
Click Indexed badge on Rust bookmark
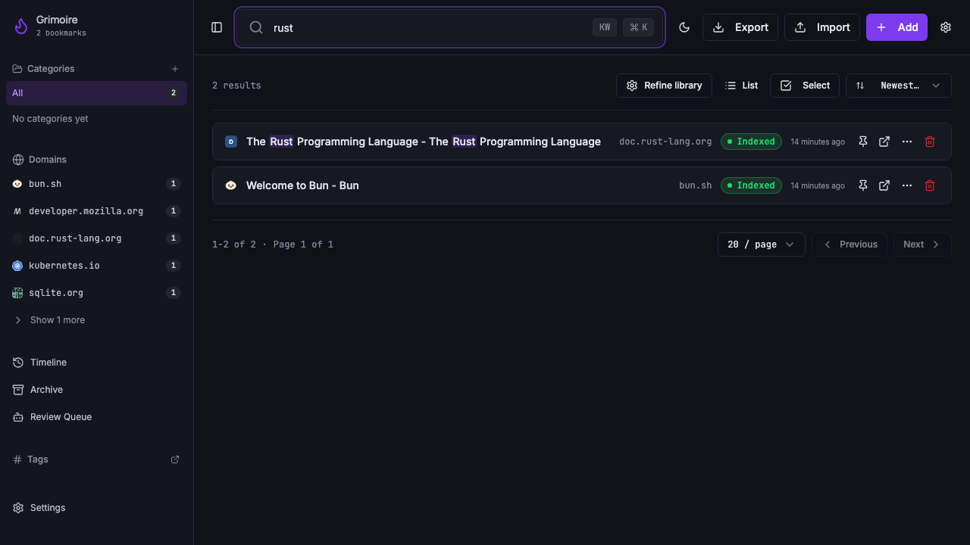tap(751, 142)
